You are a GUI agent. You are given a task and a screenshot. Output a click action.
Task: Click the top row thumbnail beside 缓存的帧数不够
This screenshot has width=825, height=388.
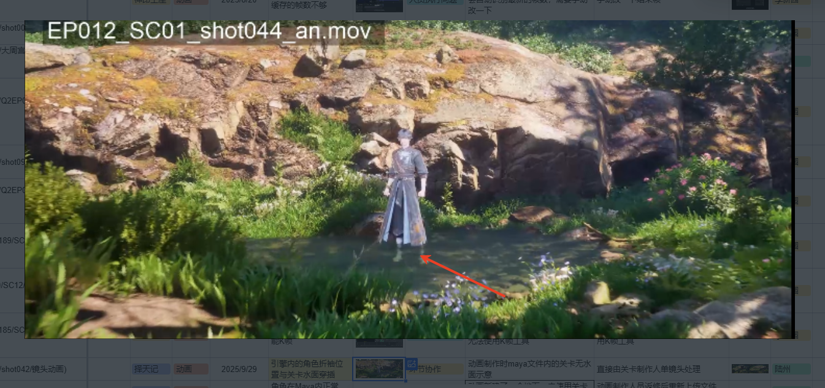pos(379,6)
